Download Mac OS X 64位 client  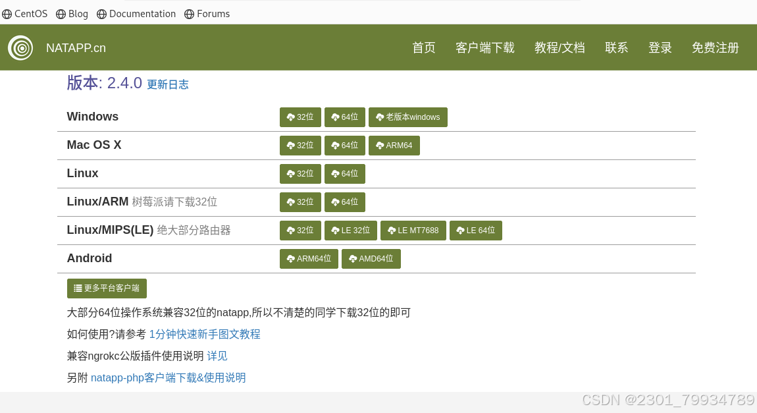click(x=345, y=146)
